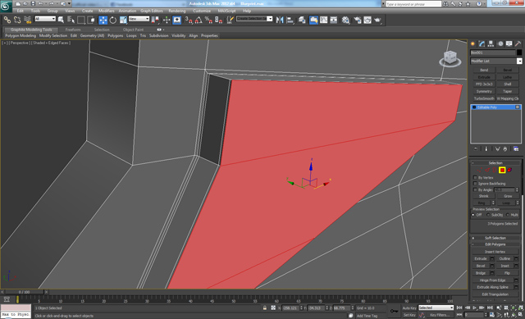Open the Render Setup teapot icon

click(x=358, y=20)
